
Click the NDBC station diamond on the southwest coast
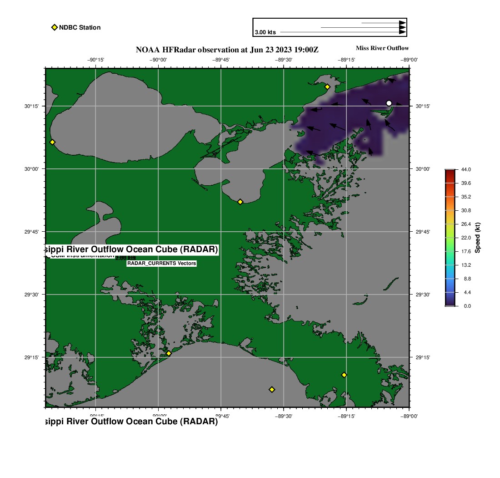point(169,353)
